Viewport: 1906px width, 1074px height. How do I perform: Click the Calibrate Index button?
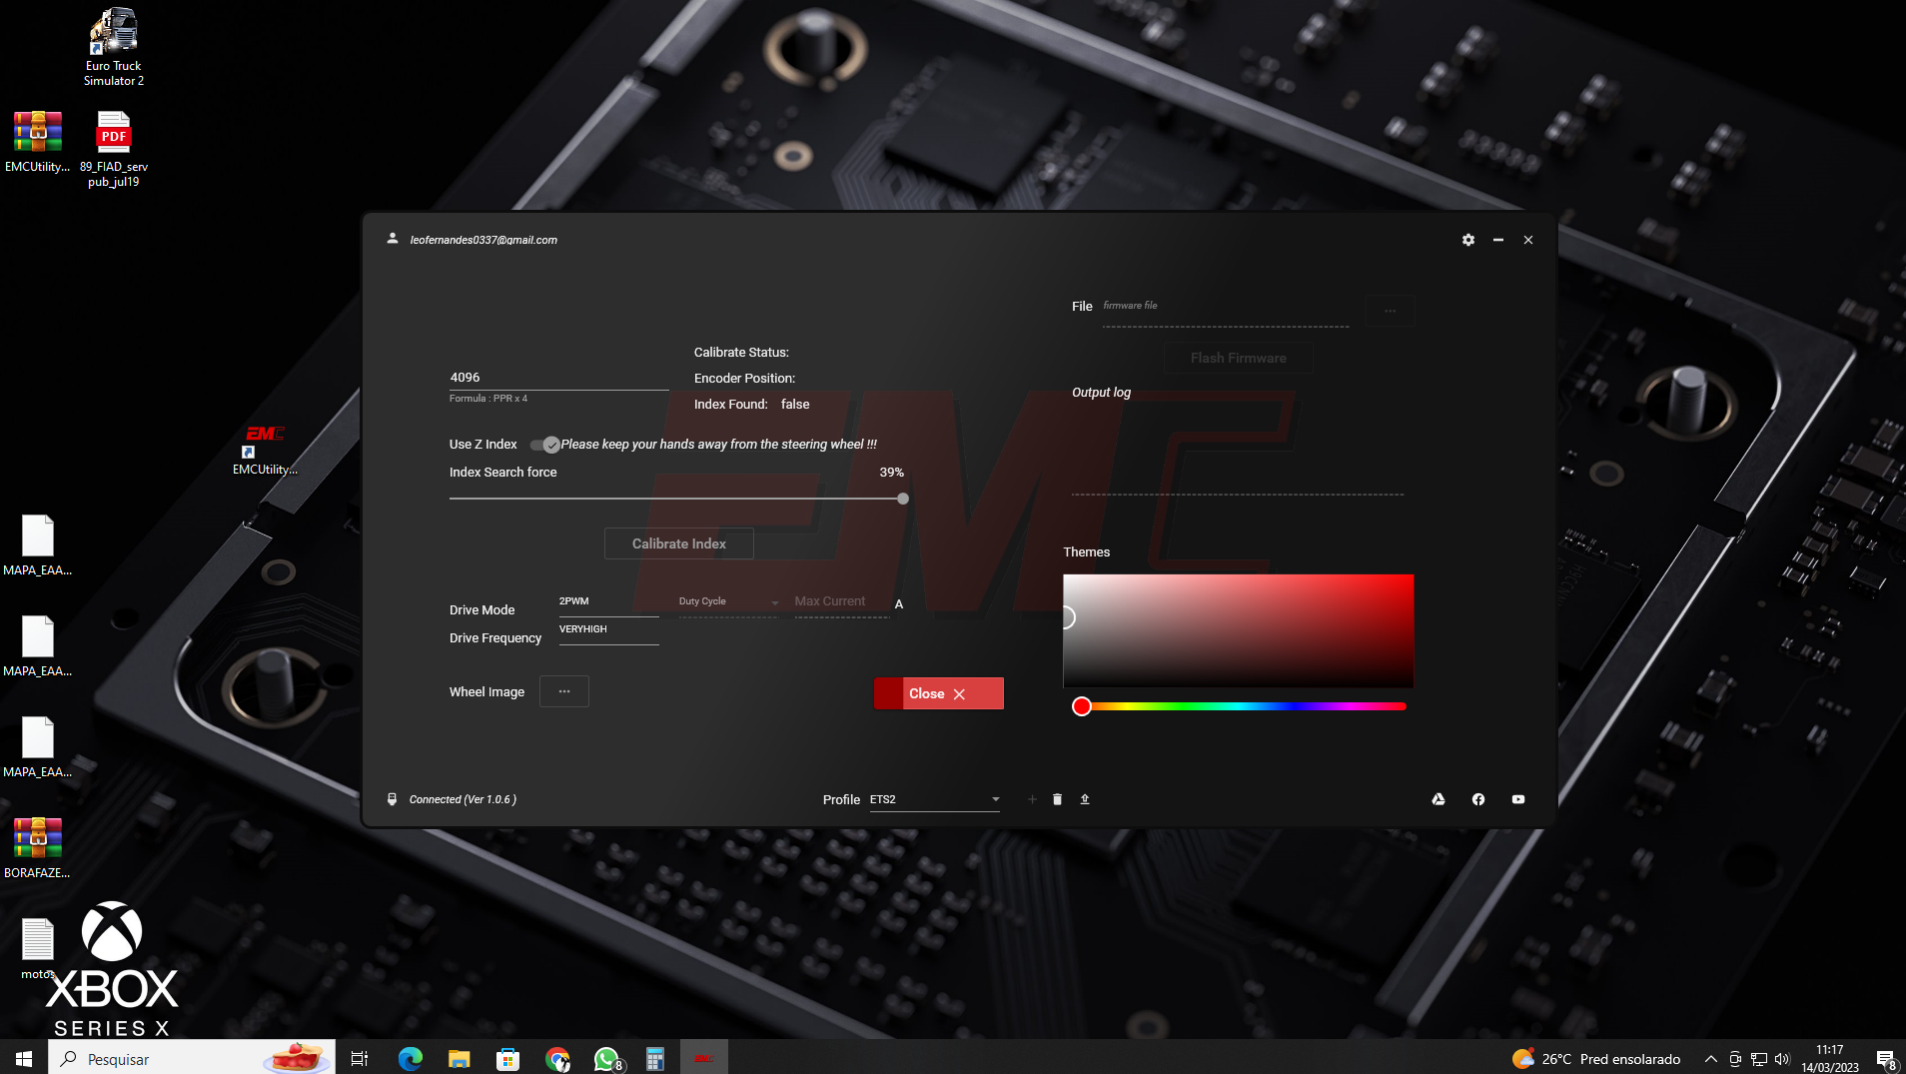tap(679, 543)
